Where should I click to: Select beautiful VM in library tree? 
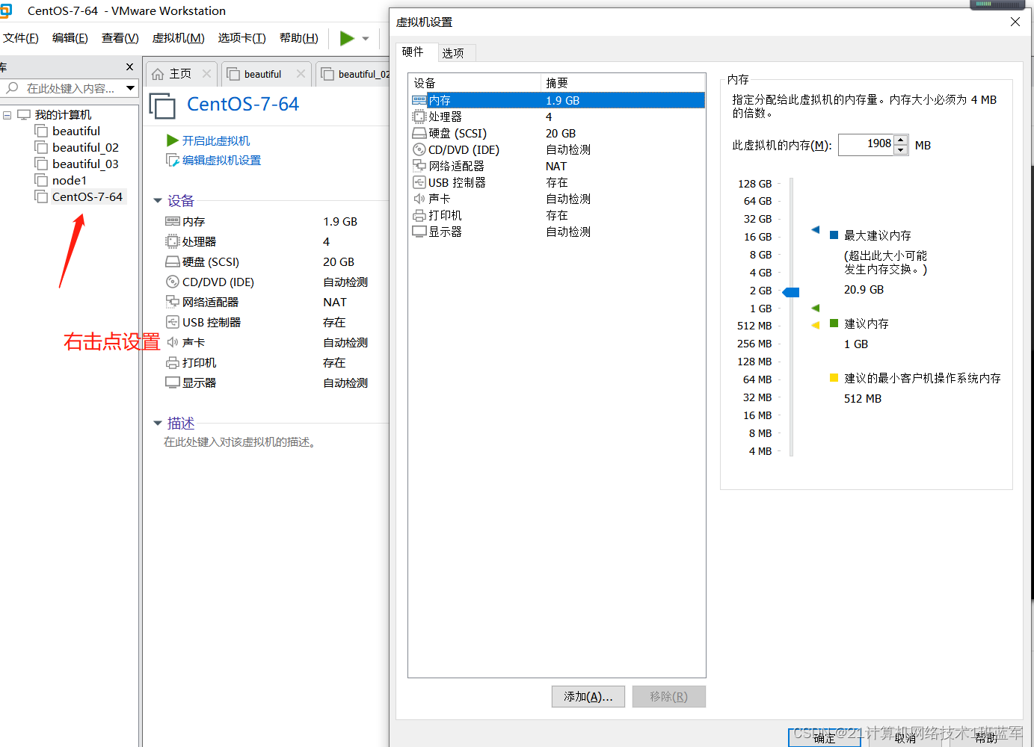pos(76,131)
